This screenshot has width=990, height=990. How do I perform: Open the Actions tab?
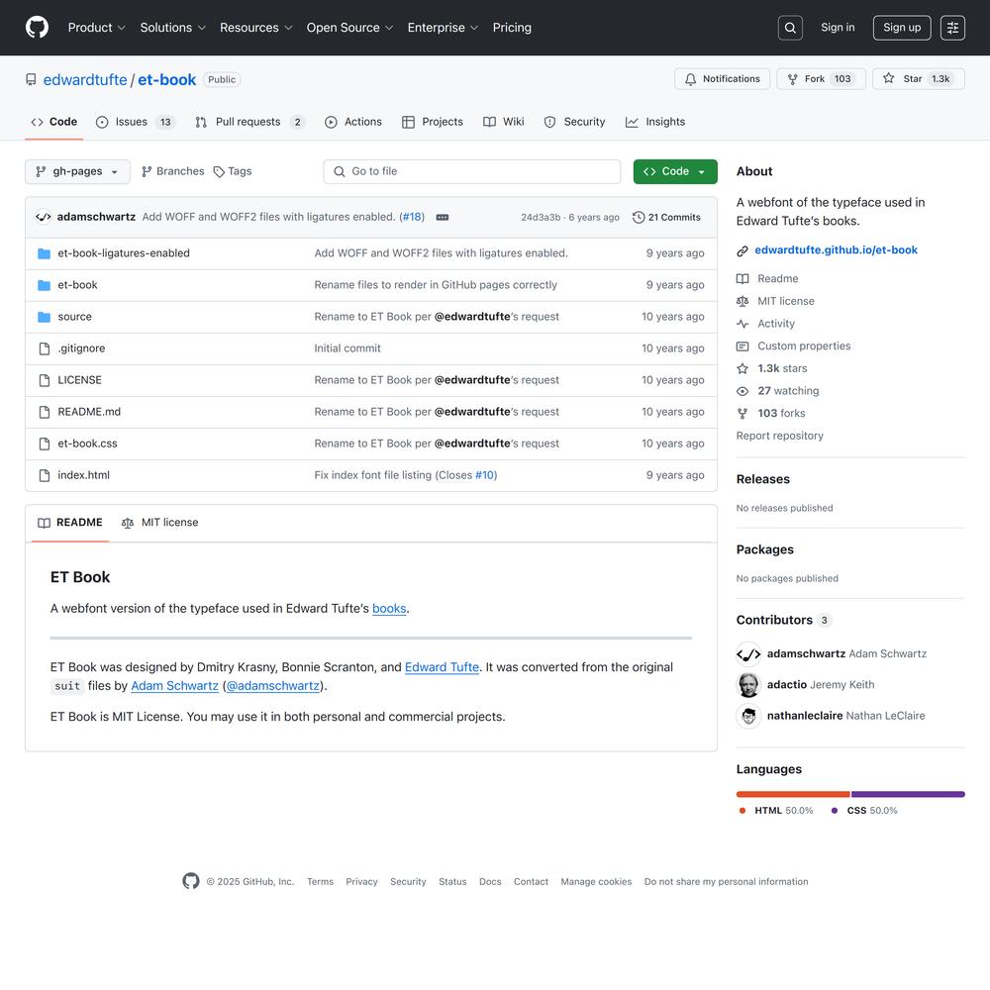click(353, 122)
